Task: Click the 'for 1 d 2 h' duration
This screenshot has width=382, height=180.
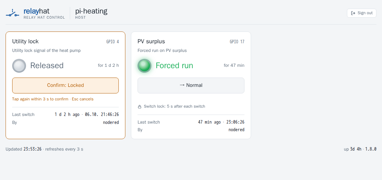Action: [x=108, y=65]
